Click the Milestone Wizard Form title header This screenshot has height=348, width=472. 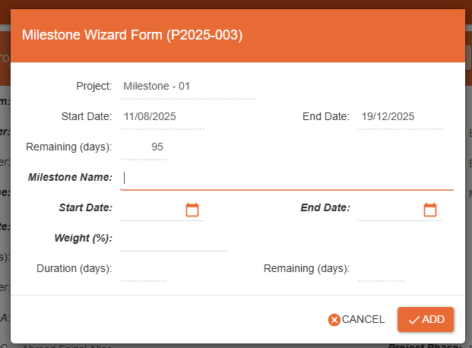(132, 35)
